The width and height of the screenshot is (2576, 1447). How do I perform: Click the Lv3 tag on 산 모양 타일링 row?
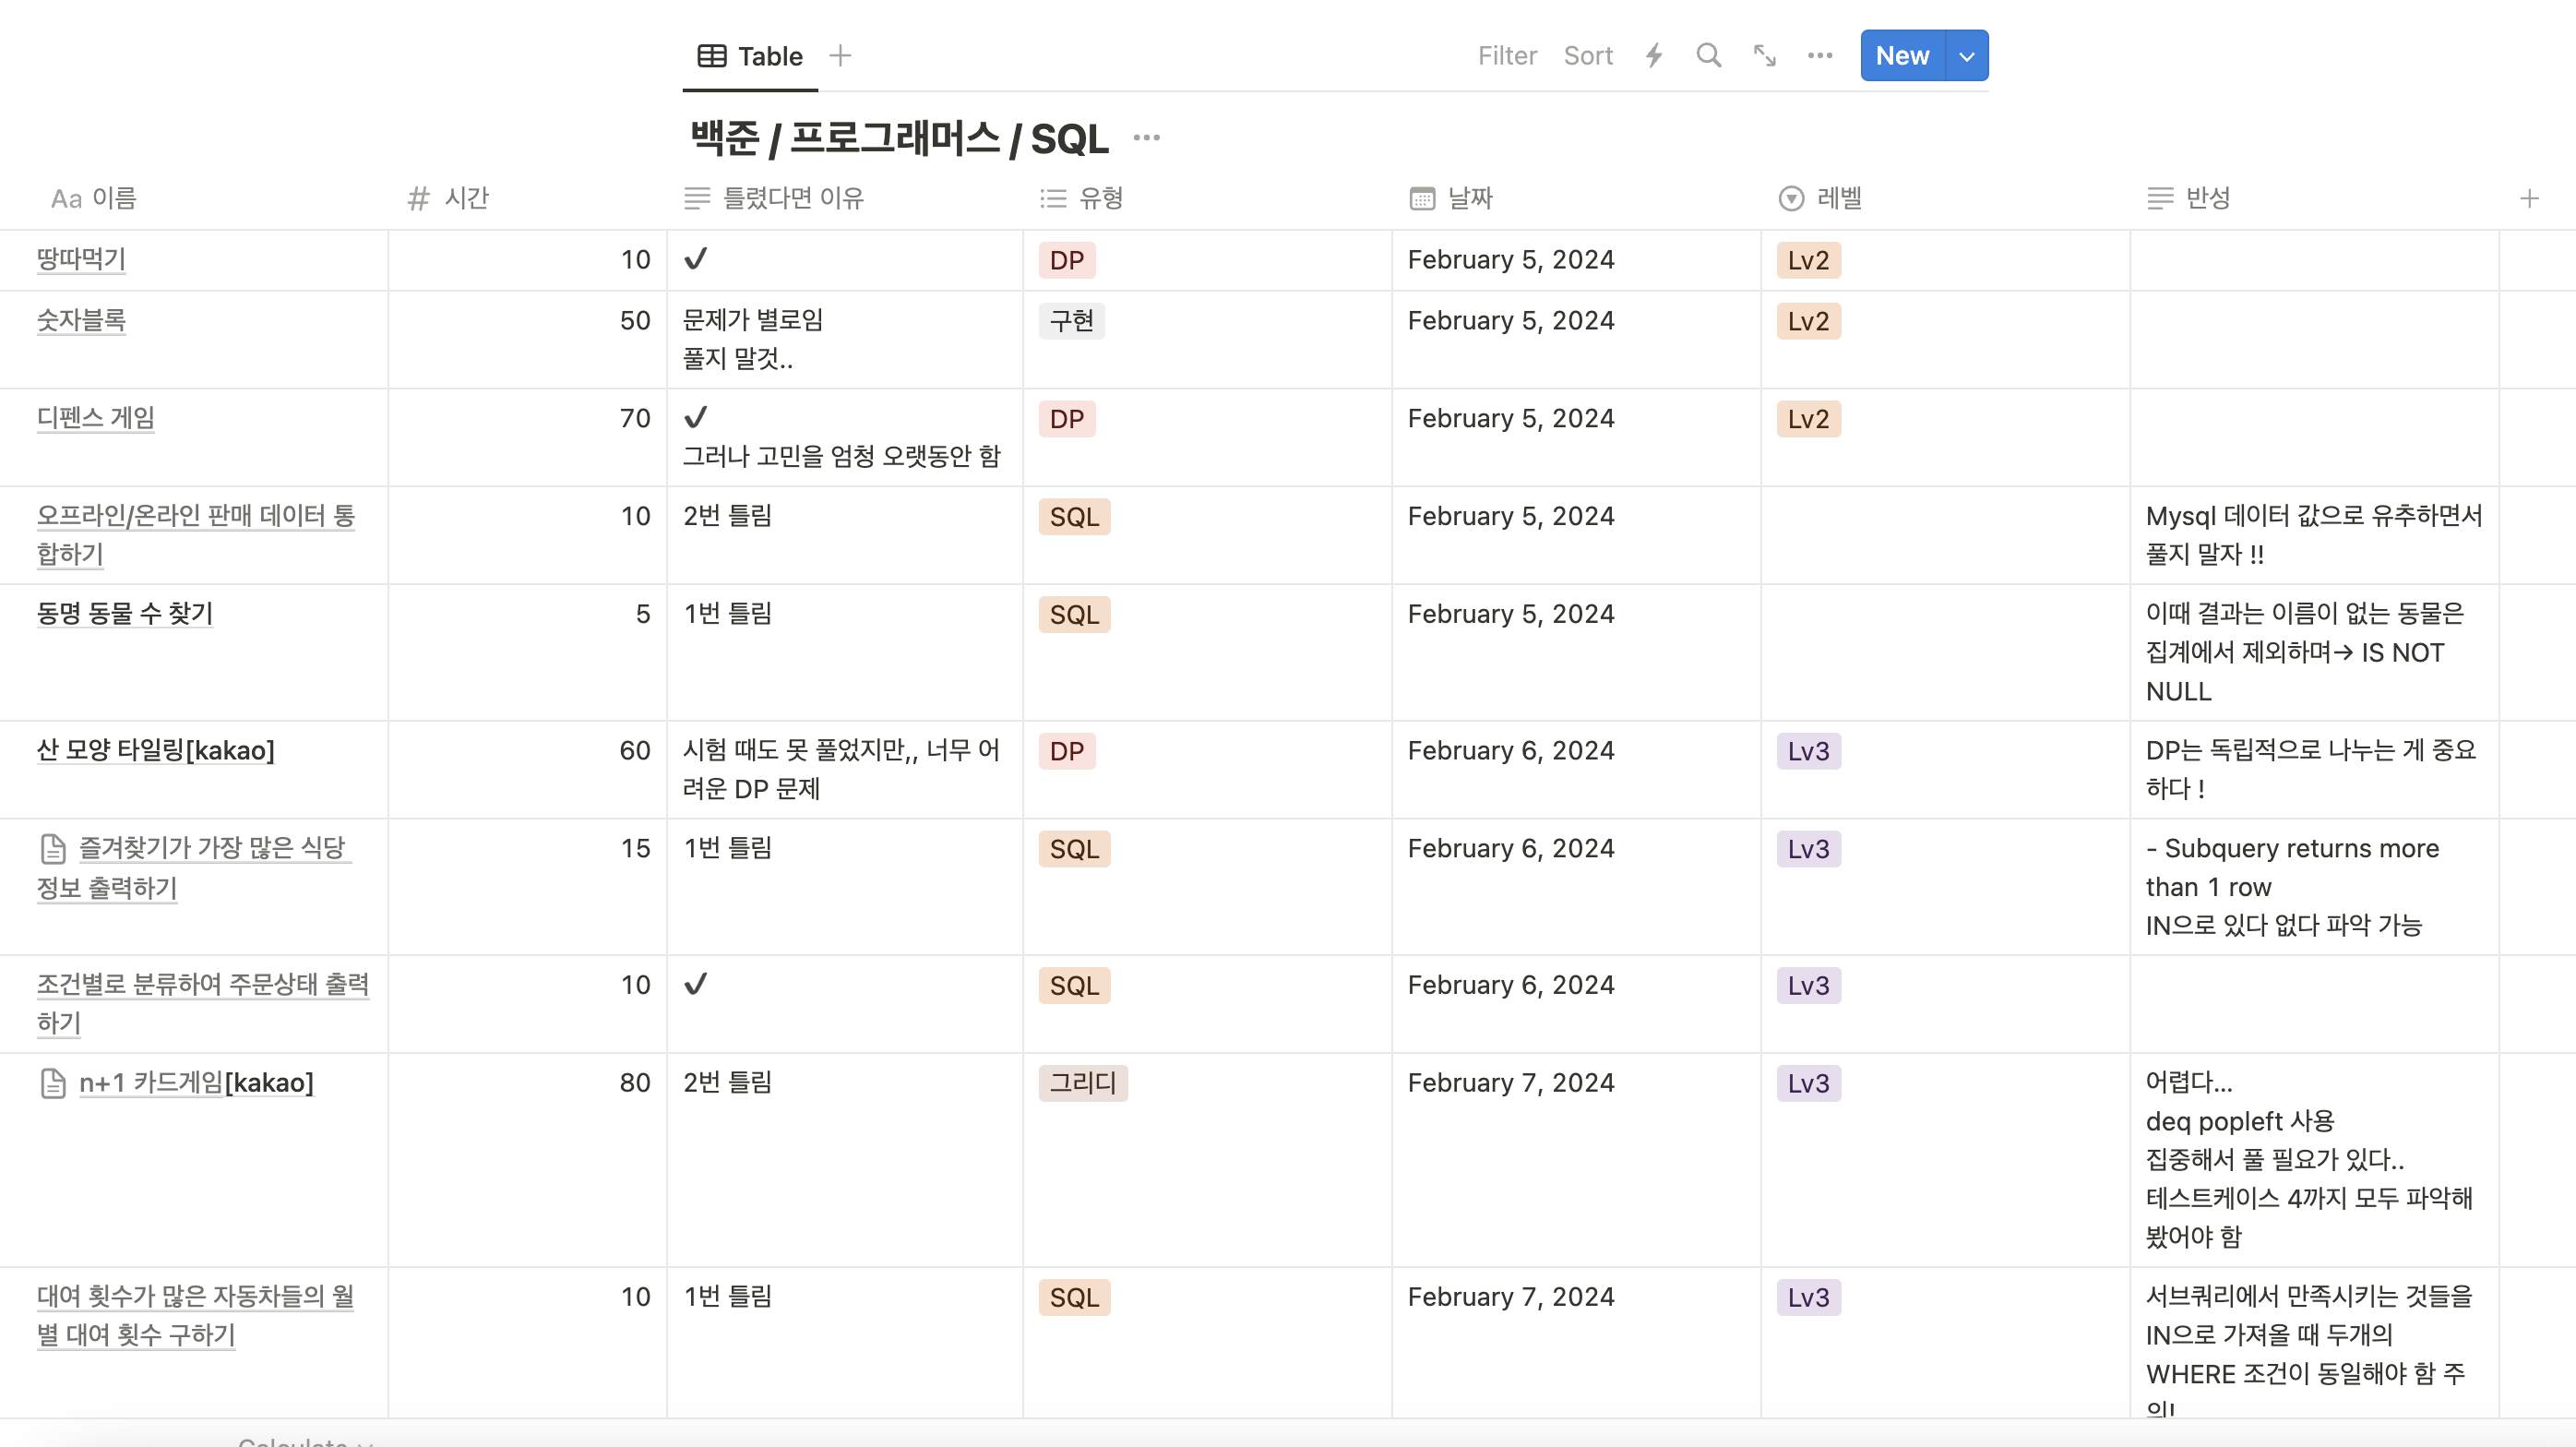(x=1807, y=751)
